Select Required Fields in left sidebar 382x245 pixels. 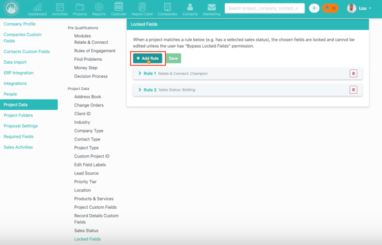[19, 136]
